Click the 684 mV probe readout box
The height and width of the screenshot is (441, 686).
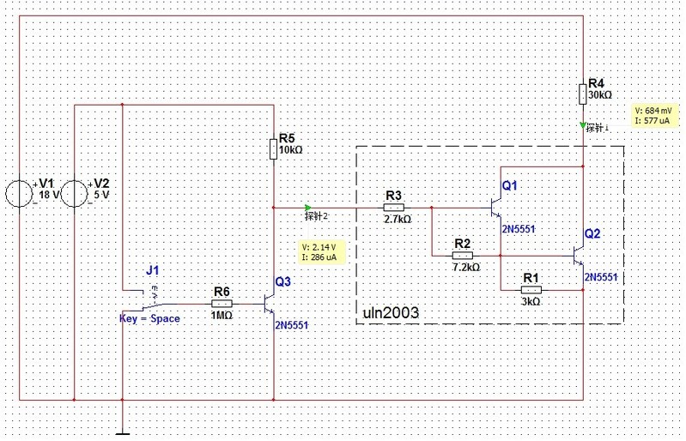[x=658, y=116]
